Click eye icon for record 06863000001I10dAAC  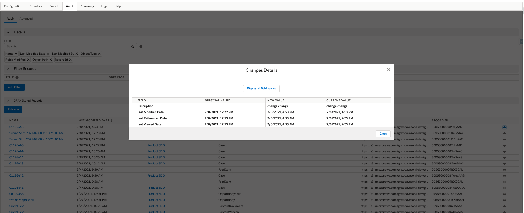(x=504, y=140)
